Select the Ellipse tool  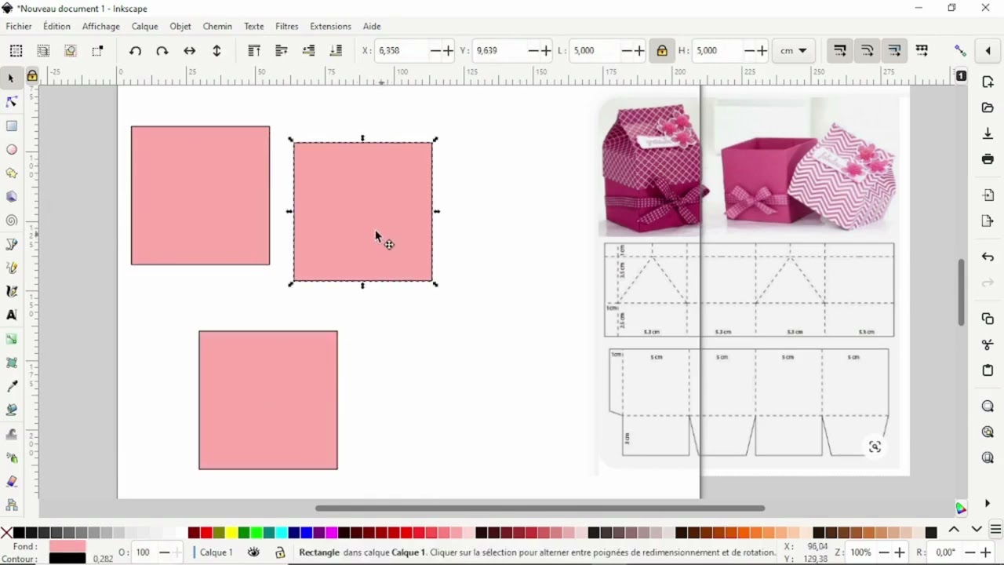pyautogui.click(x=11, y=149)
